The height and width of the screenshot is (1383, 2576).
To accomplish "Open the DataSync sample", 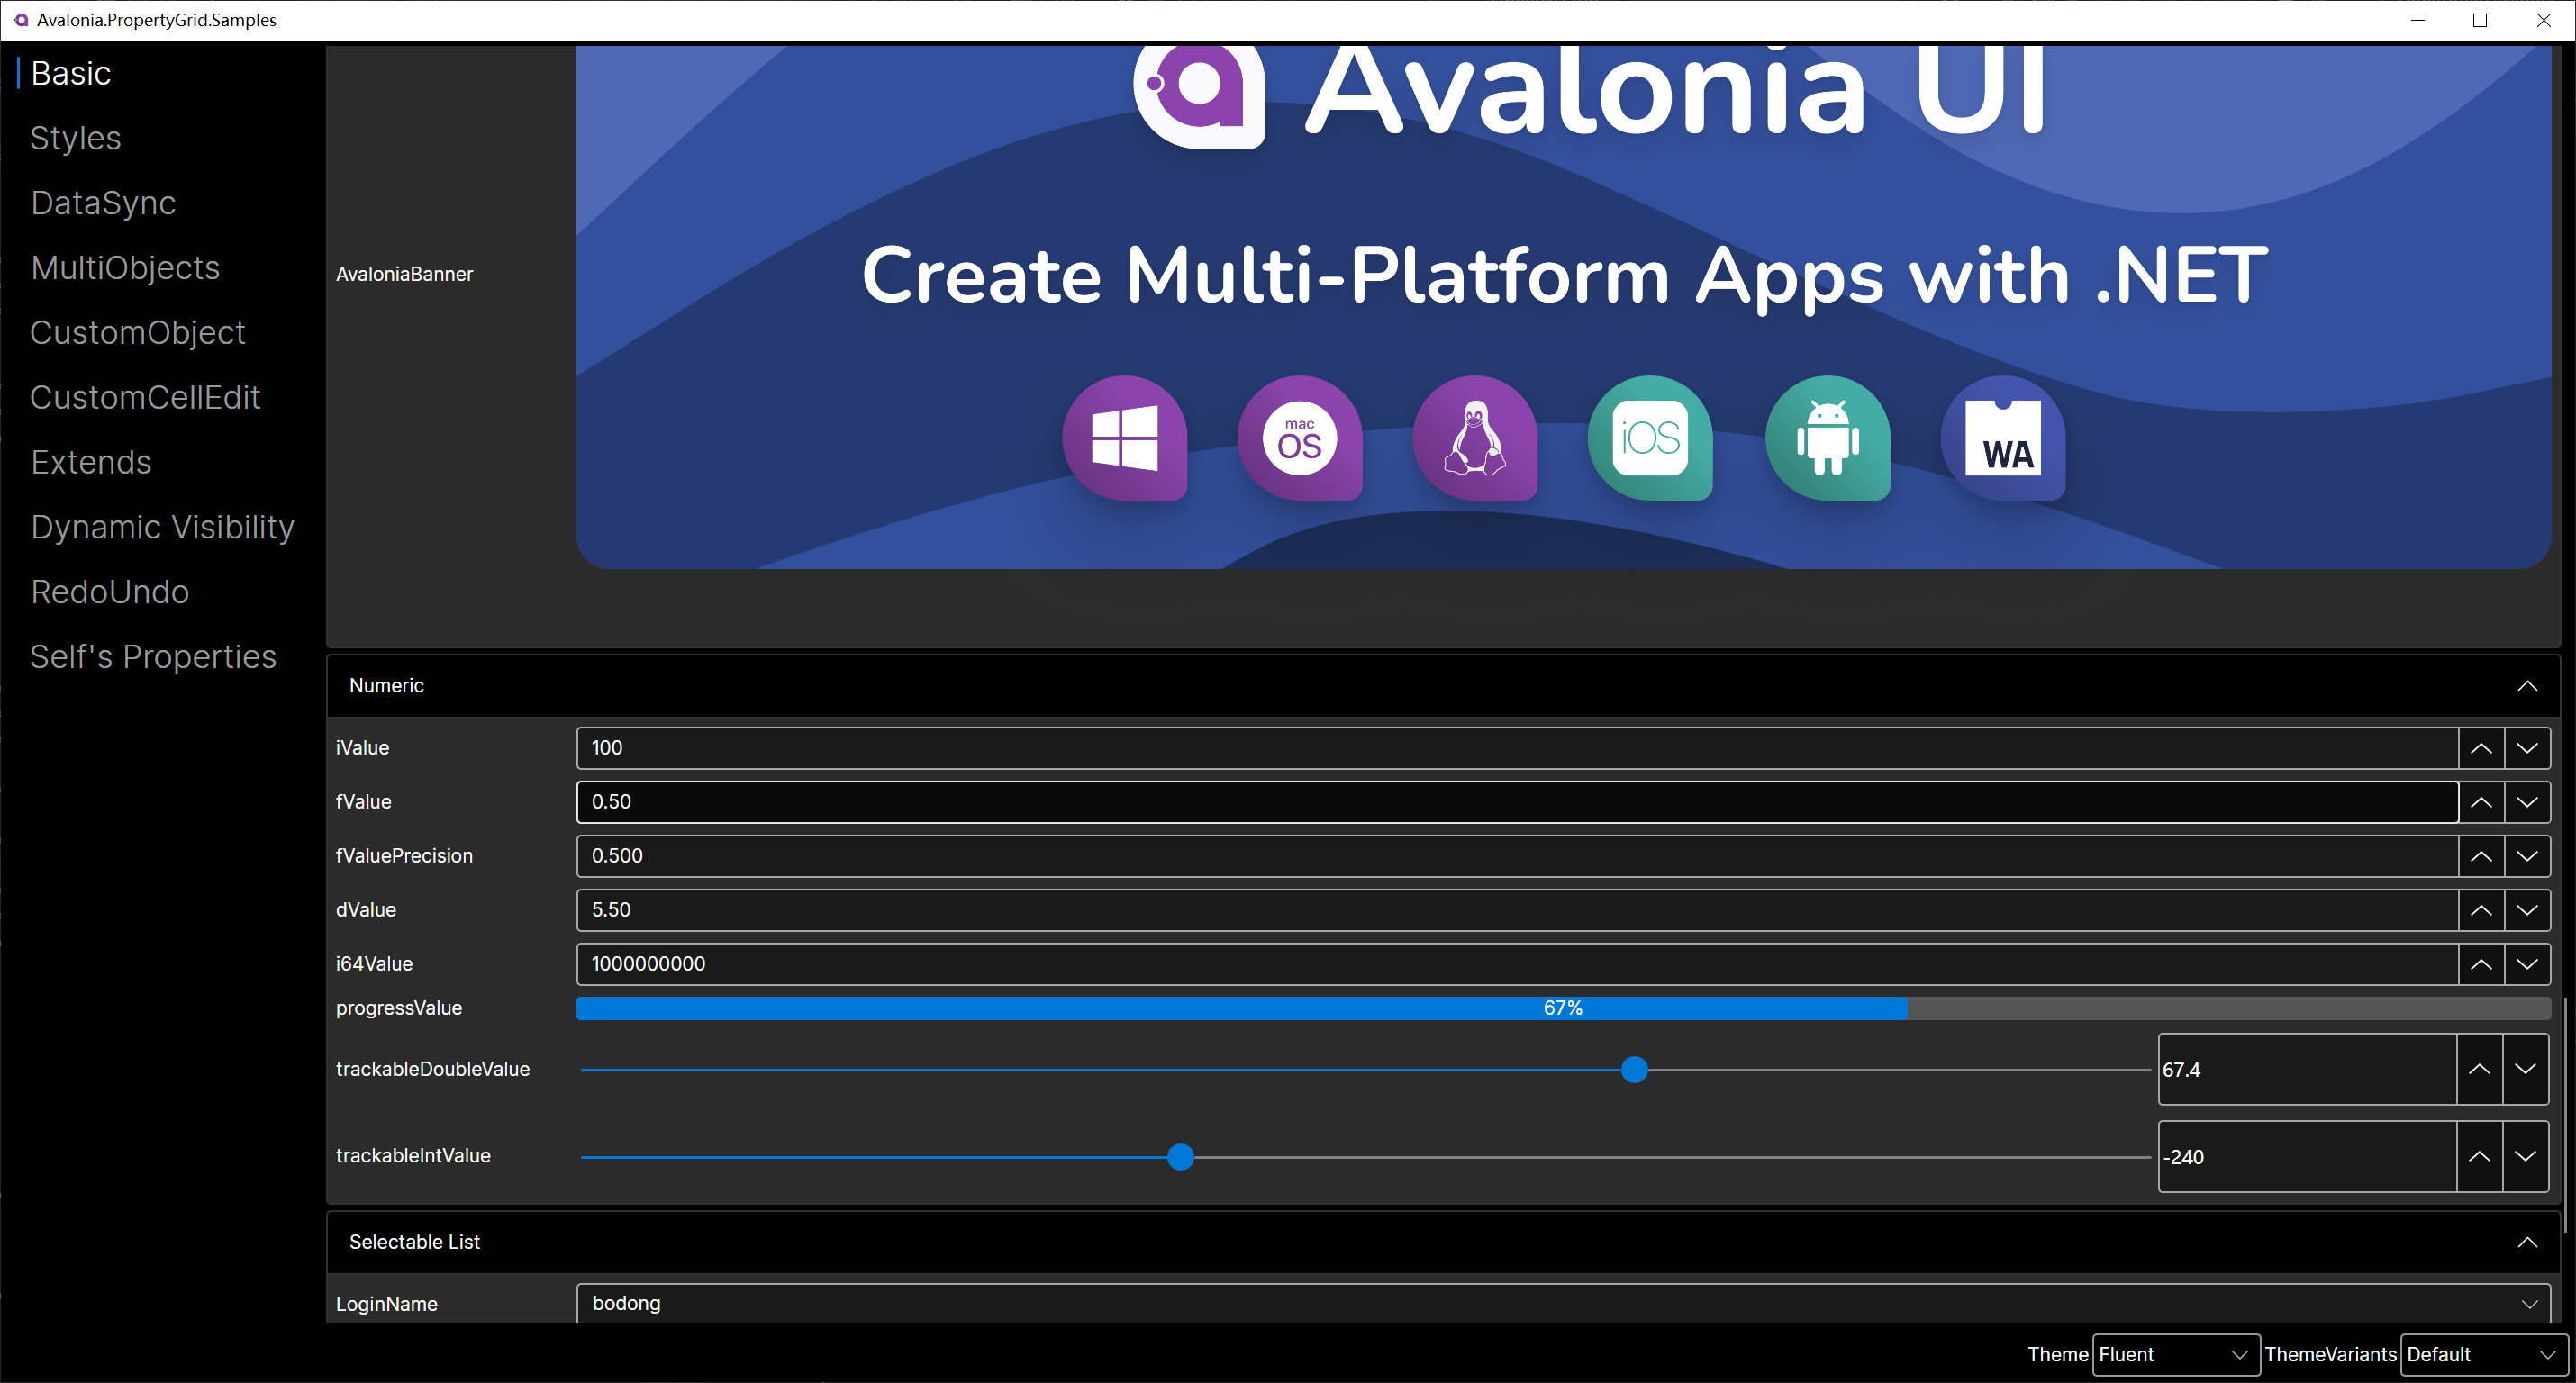I will [103, 203].
